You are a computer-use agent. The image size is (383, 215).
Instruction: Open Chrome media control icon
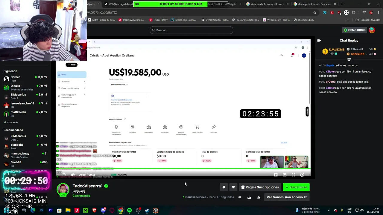click(364, 13)
